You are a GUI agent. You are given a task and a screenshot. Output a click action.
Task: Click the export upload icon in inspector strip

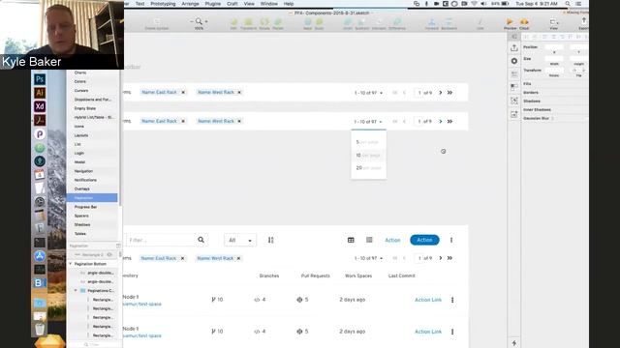click(514, 47)
